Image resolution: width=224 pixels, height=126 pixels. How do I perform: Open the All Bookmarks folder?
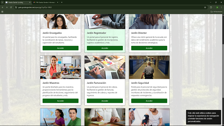[216, 12]
